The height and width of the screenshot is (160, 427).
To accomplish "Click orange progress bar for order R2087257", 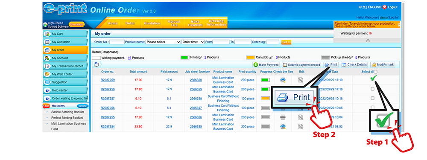I will tap(265, 99).
